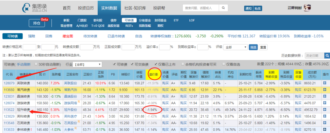Image resolution: width=330 pixels, height=133 pixels.
Task: Click the 正股成交额 input field
Action: pos(128,47)
